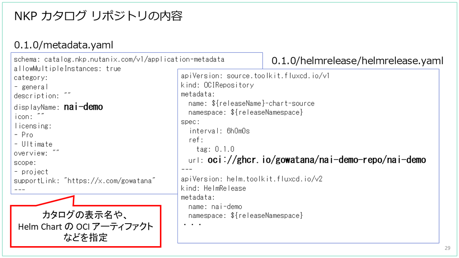This screenshot has width=459, height=258.
Task: Click the 'interval: 6h0m0s' line
Action: click(219, 131)
